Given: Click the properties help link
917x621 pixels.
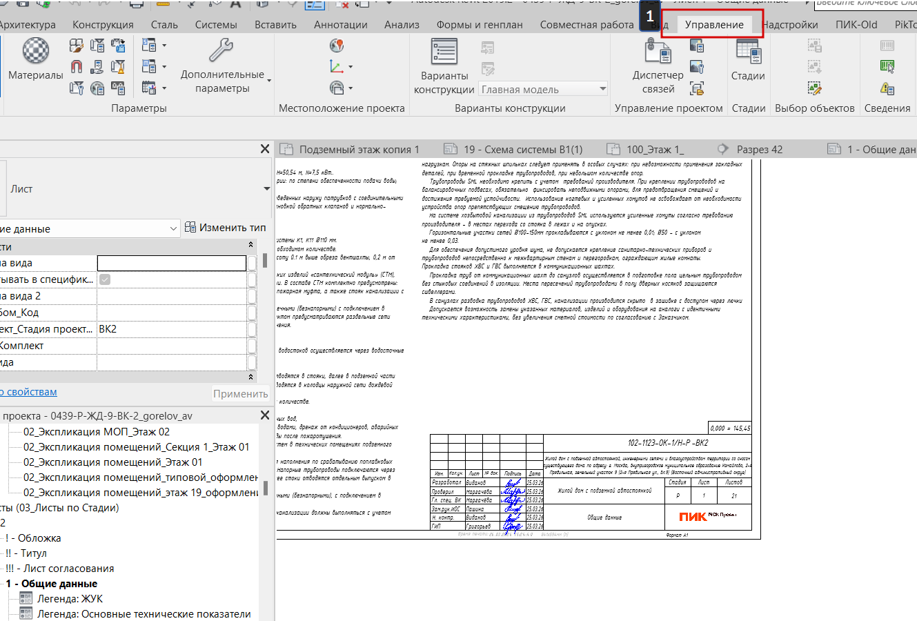Looking at the screenshot, I should tap(28, 392).
